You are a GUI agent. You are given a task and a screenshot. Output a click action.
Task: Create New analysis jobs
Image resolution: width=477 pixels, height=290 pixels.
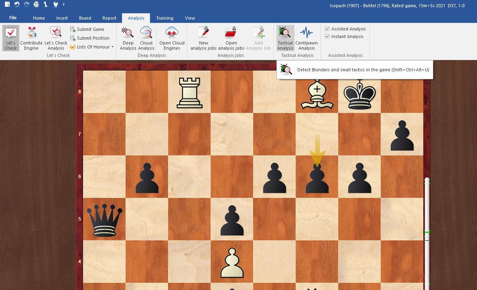[x=203, y=38]
